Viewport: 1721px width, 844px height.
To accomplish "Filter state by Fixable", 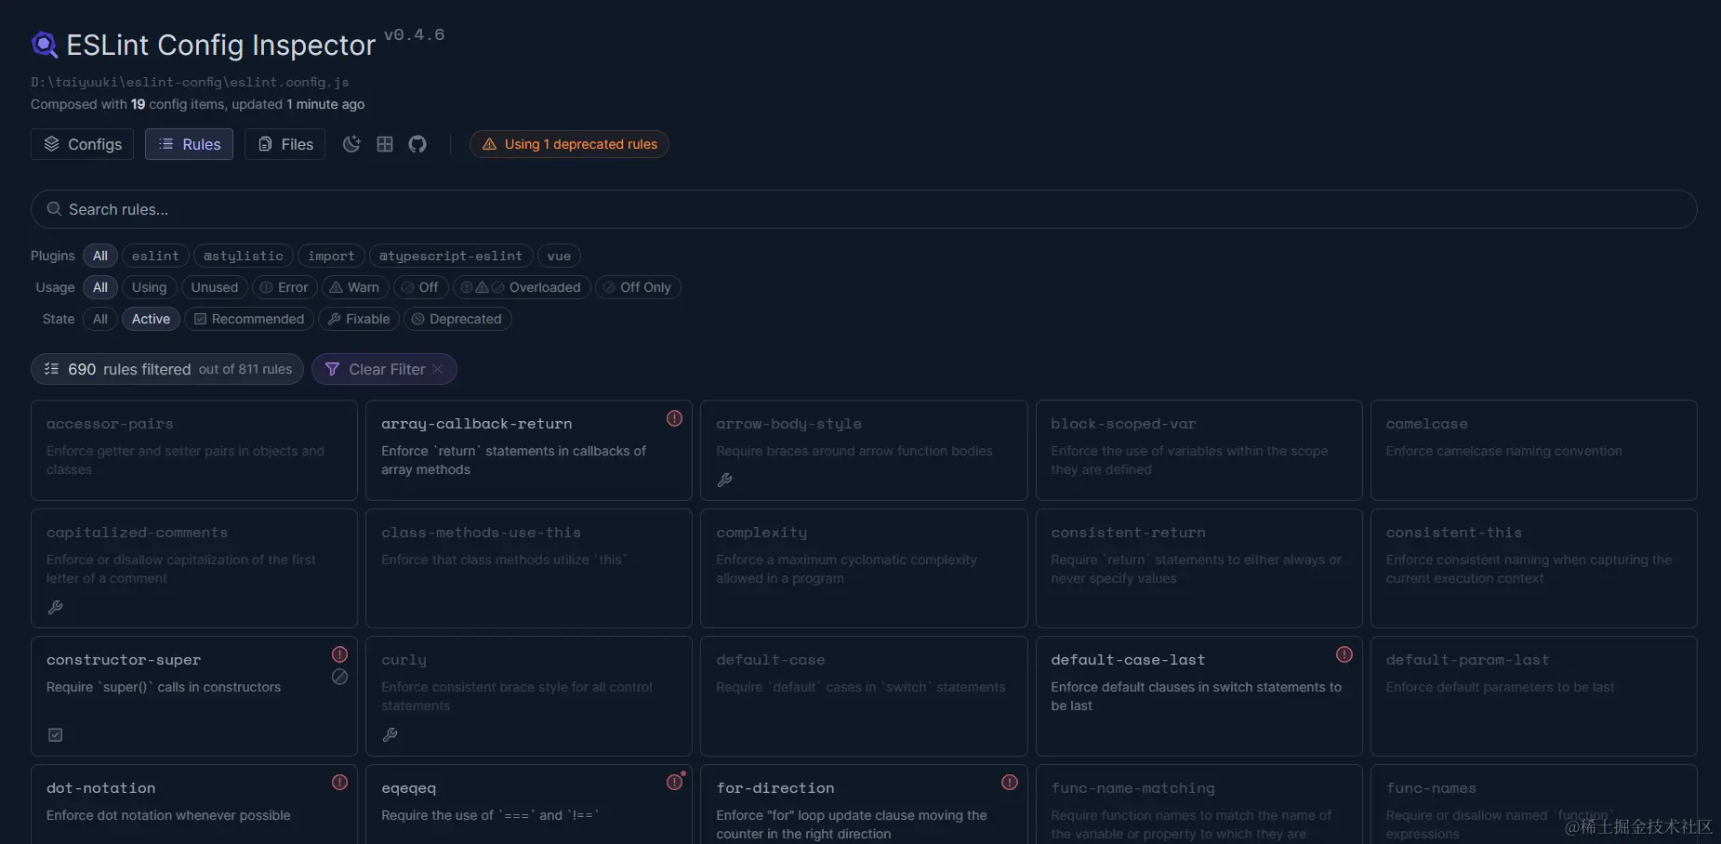I will point(359,319).
